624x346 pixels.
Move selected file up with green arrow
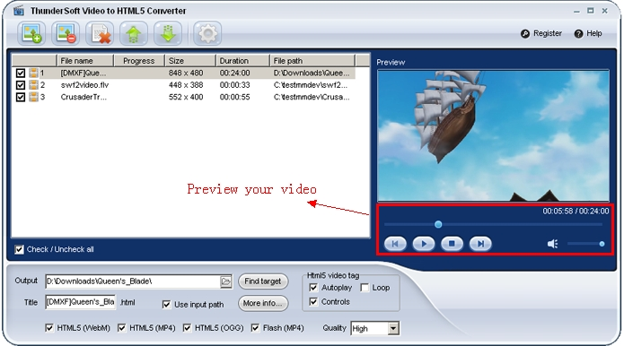tap(134, 33)
